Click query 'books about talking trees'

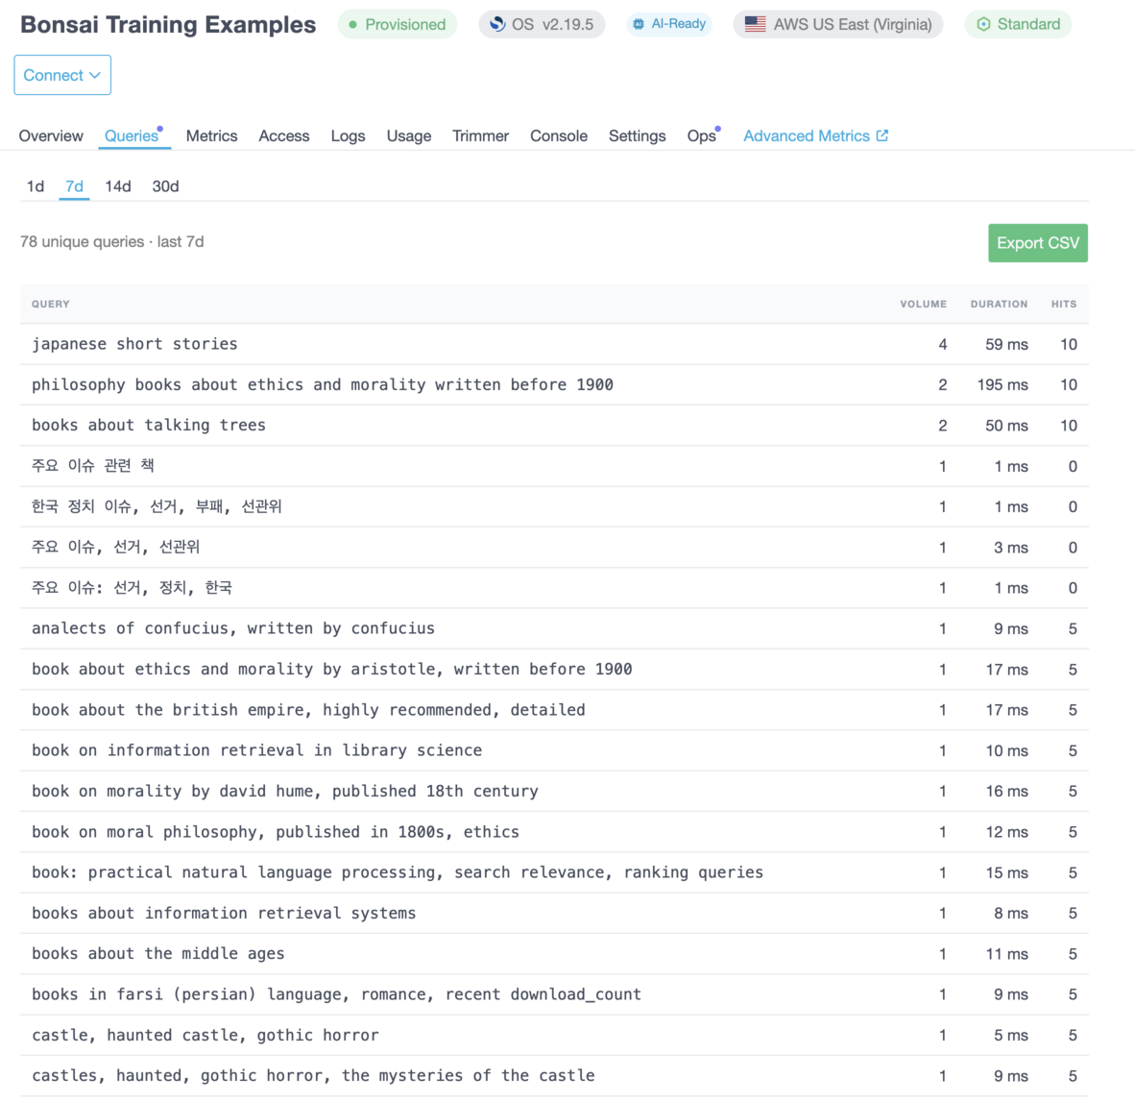point(149,425)
